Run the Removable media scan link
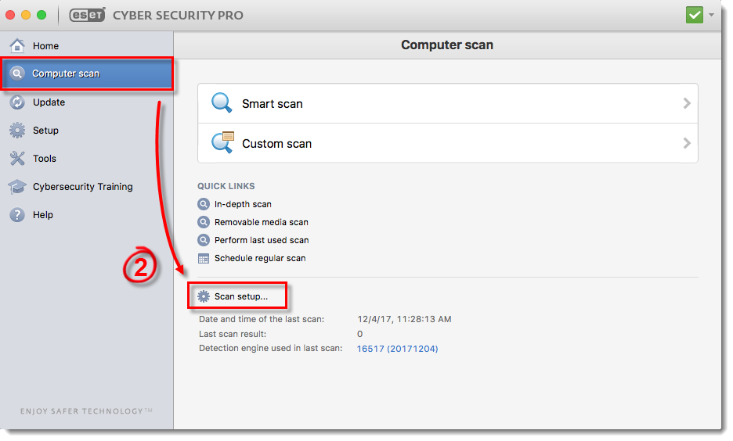This screenshot has height=441, width=733. click(x=261, y=222)
